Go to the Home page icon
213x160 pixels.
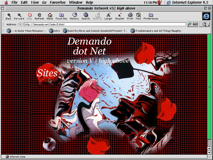50,15
